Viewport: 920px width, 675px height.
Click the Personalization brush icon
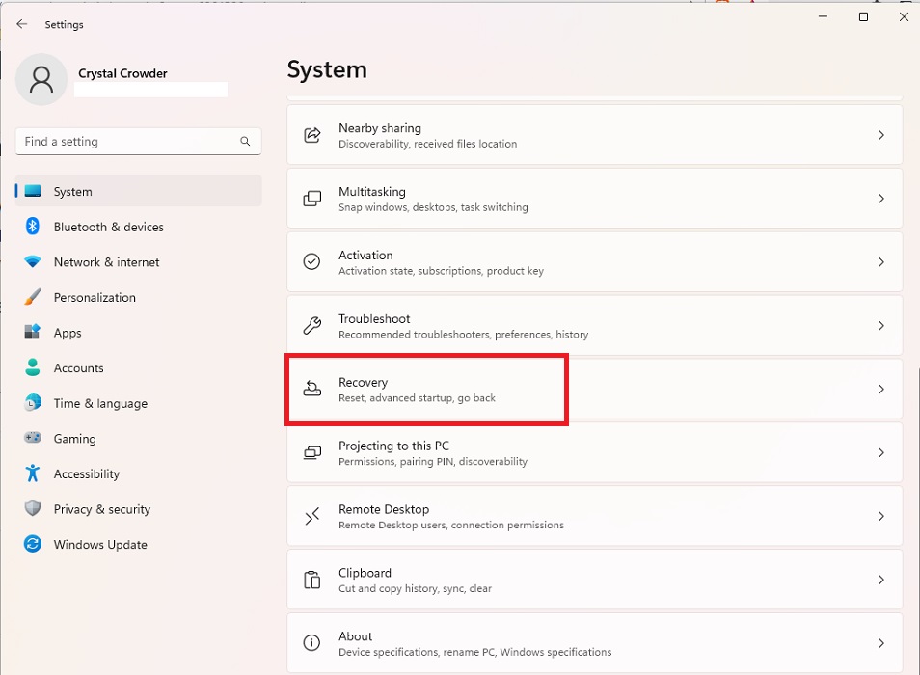34,297
